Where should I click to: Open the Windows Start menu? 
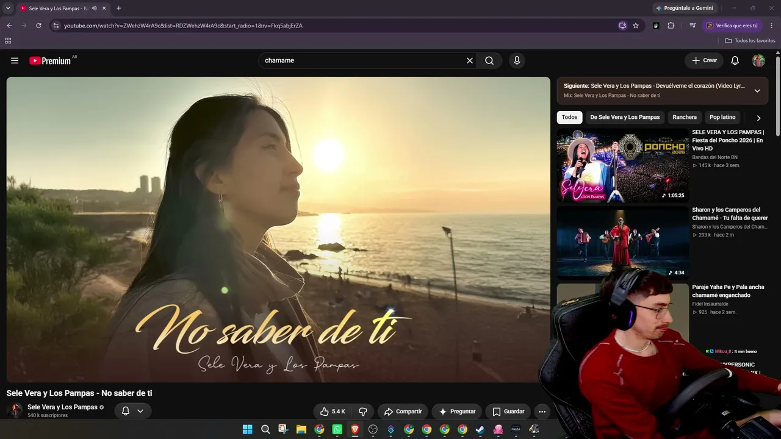point(247,429)
